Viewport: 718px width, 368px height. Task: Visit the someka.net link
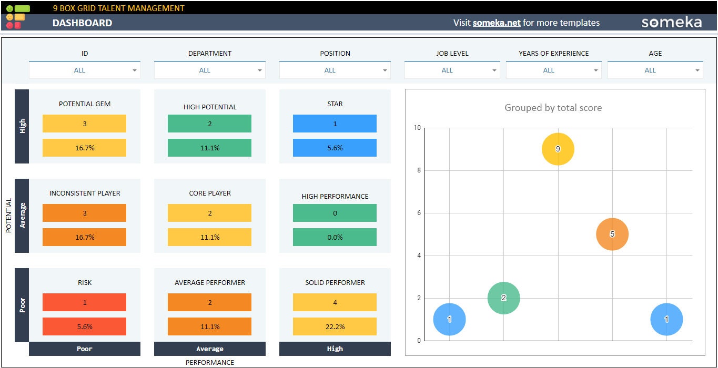pos(497,23)
